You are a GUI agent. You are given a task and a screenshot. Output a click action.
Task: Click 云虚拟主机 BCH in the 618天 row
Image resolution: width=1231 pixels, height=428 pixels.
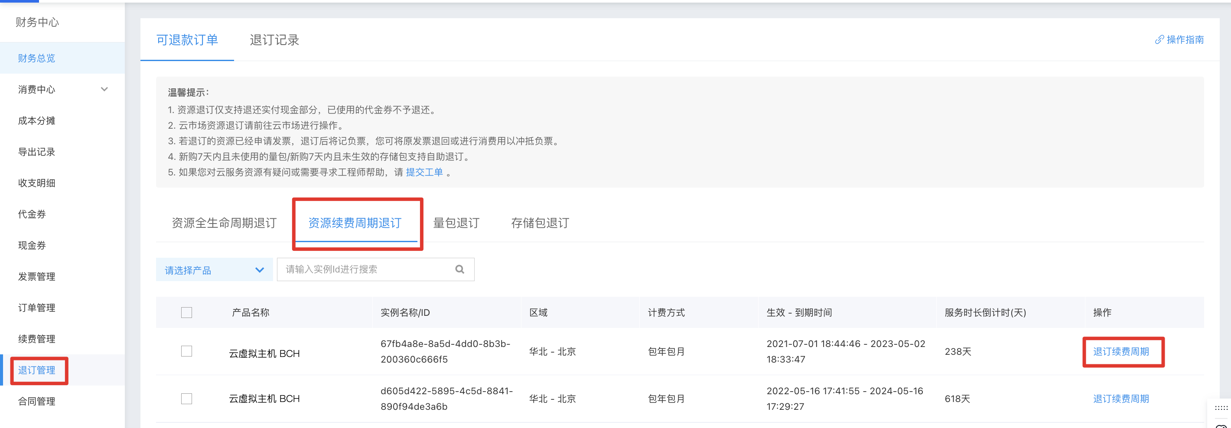pyautogui.click(x=264, y=399)
